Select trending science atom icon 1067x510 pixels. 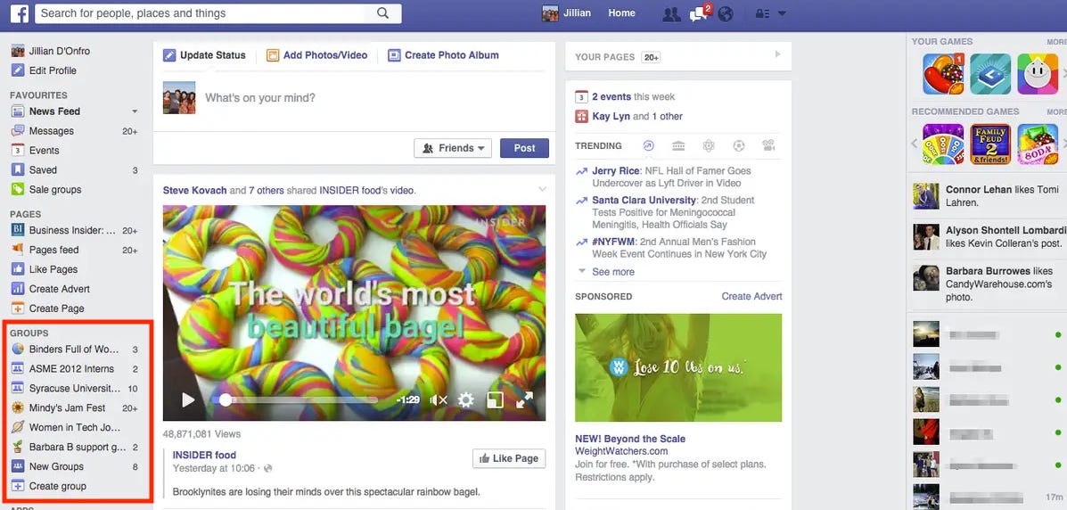click(709, 145)
